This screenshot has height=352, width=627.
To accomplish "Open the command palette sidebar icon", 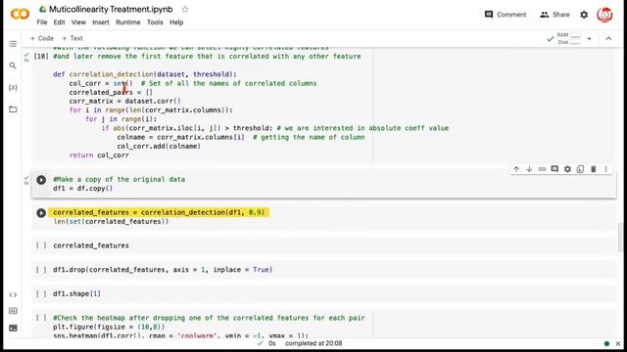I will [13, 311].
